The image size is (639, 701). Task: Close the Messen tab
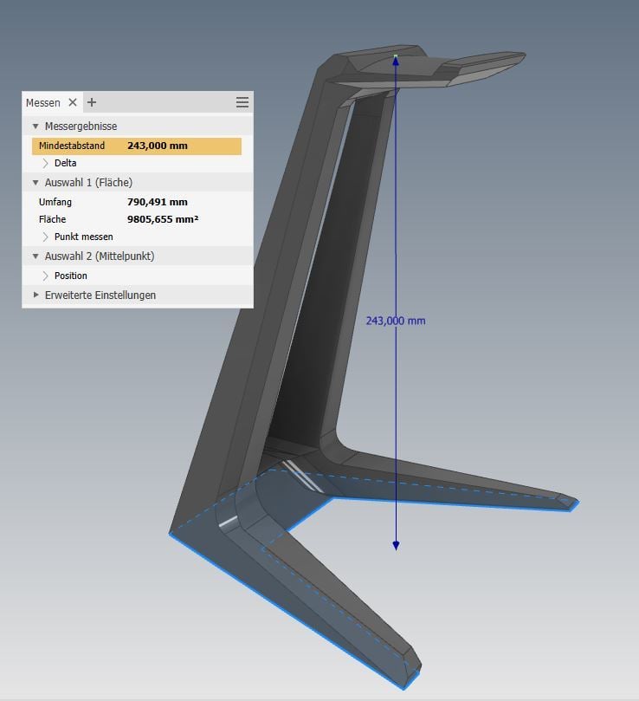point(73,102)
